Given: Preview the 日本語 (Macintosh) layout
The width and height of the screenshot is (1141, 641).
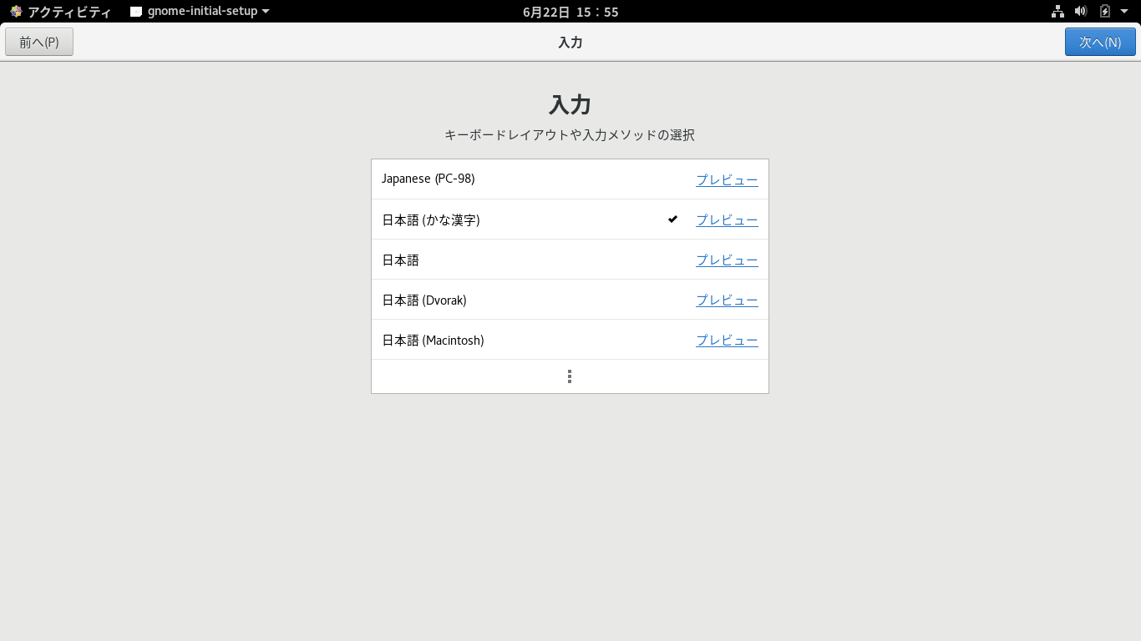Looking at the screenshot, I should coord(727,340).
